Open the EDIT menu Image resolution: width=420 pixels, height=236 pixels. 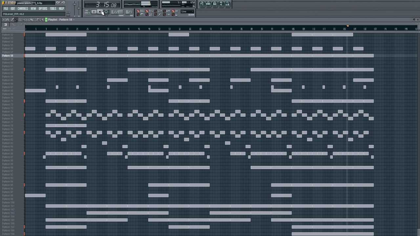13,9
